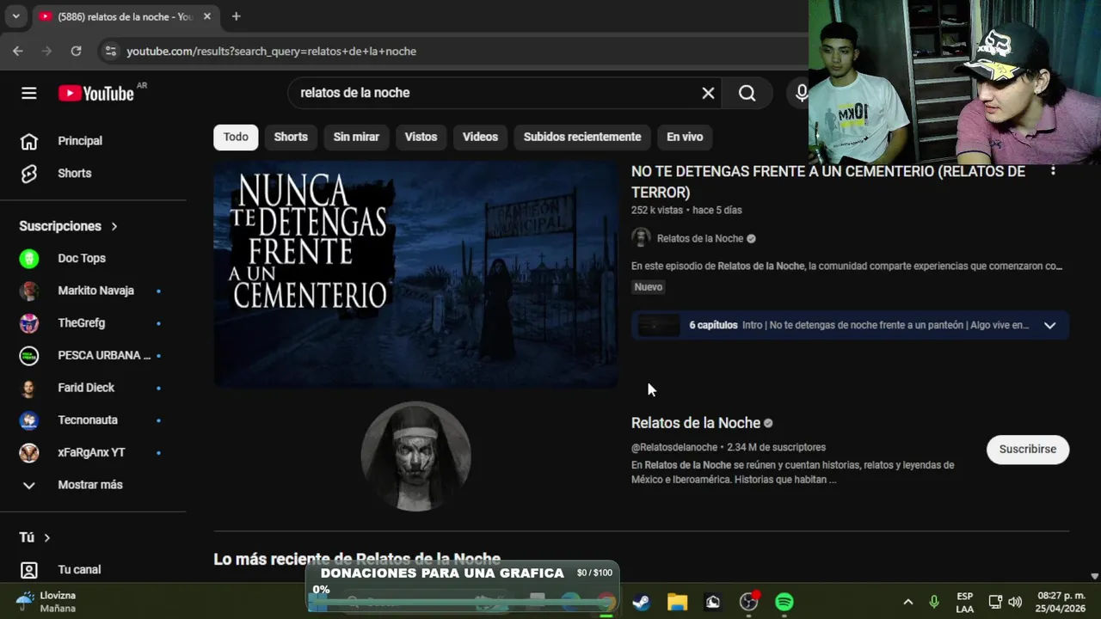Expand the 6 capítulos chapters list

[x=1049, y=325]
